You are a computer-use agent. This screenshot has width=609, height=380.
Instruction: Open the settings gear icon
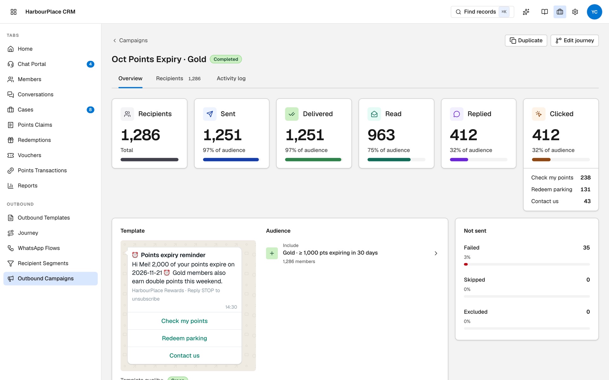click(575, 12)
